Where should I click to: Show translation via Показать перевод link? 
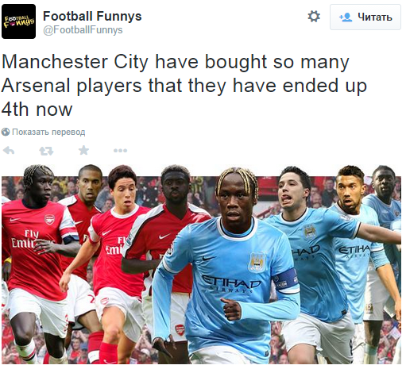48,132
